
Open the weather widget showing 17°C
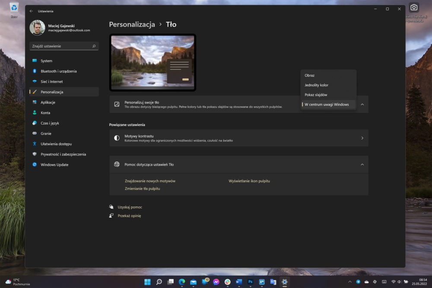pos(18,282)
